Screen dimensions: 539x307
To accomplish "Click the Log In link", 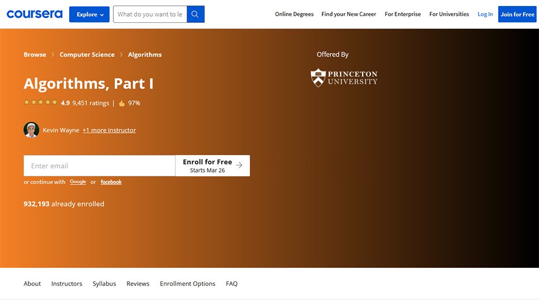I will tap(485, 14).
